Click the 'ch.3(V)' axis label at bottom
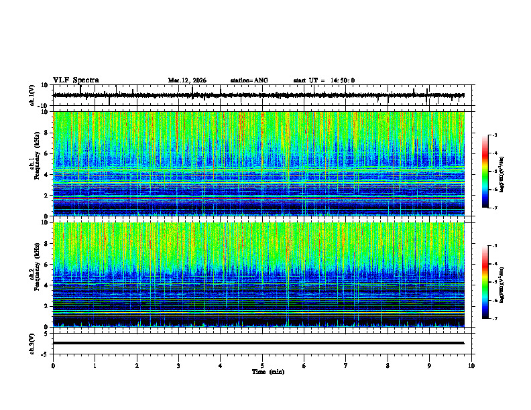Viewport: 531px width, 410px height. pyautogui.click(x=32, y=344)
